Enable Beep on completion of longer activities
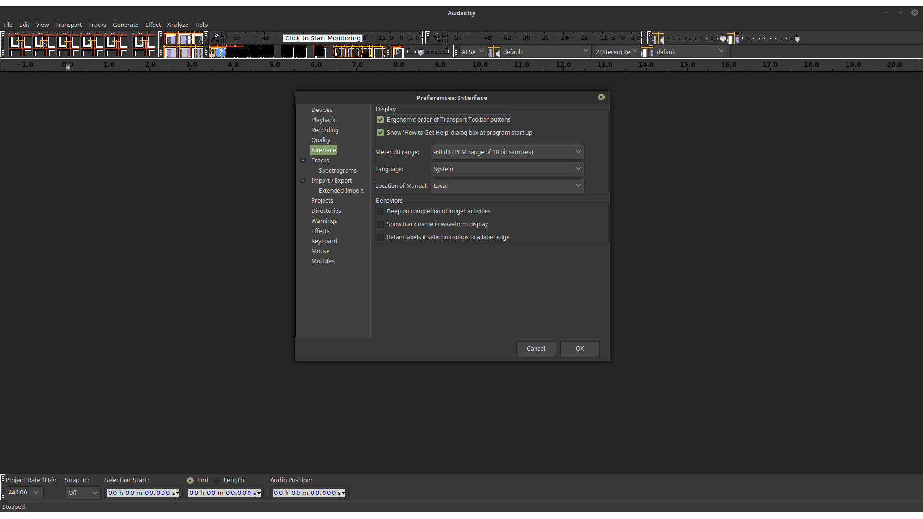 380,211
